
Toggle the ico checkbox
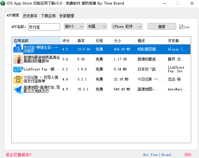pyautogui.click(x=181, y=27)
